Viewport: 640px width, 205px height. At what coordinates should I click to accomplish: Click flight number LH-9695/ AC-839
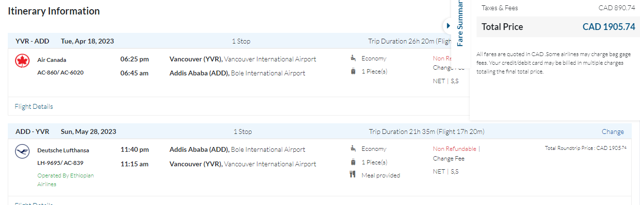(x=60, y=163)
